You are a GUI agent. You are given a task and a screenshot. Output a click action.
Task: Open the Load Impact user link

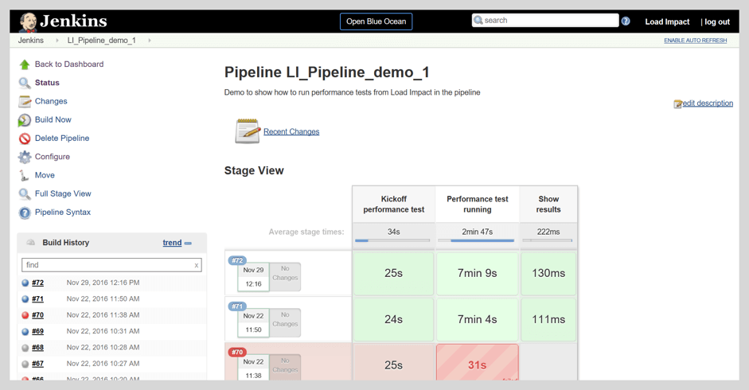(x=667, y=22)
